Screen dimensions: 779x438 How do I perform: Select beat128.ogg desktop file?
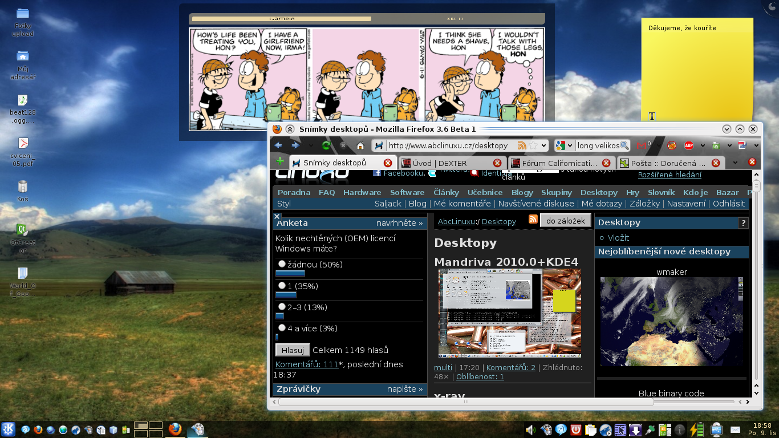click(23, 108)
